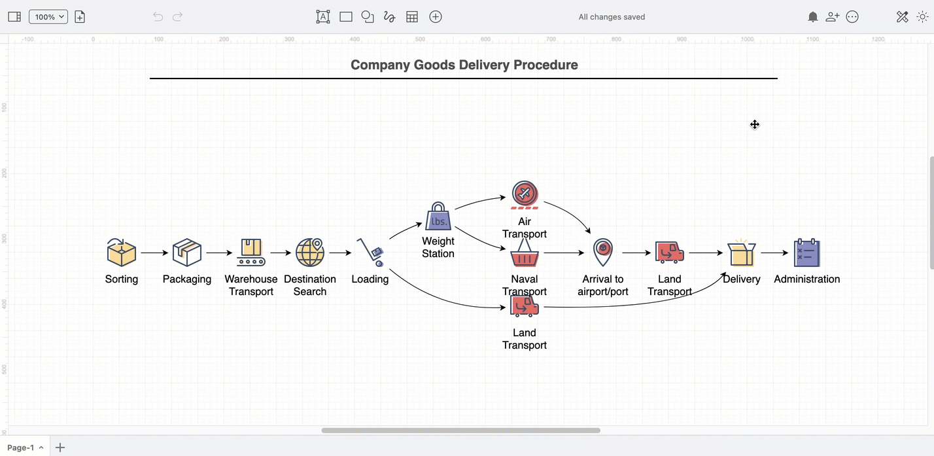Select the Naval Transport basket icon

coord(525,253)
